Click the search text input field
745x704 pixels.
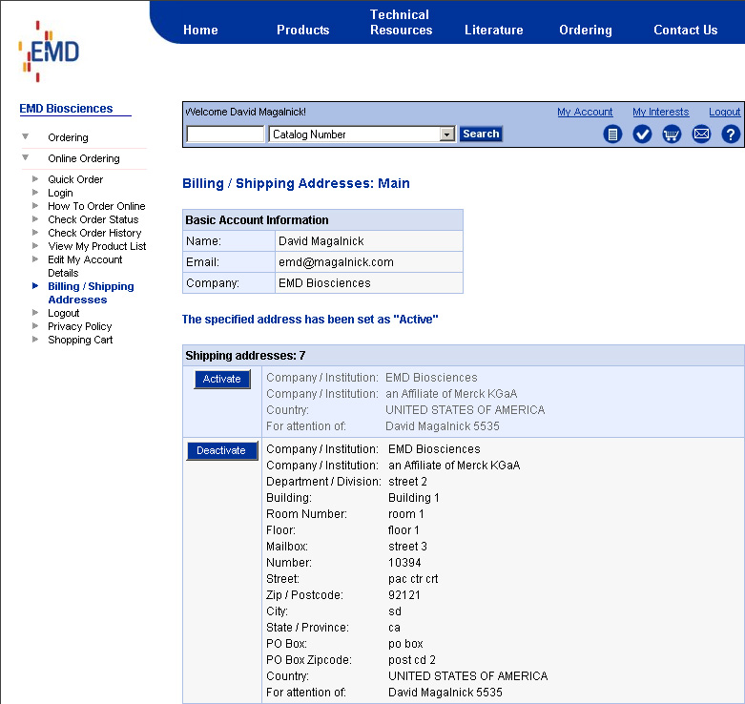pyautogui.click(x=225, y=135)
